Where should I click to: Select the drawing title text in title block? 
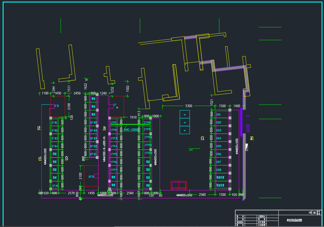294,220
